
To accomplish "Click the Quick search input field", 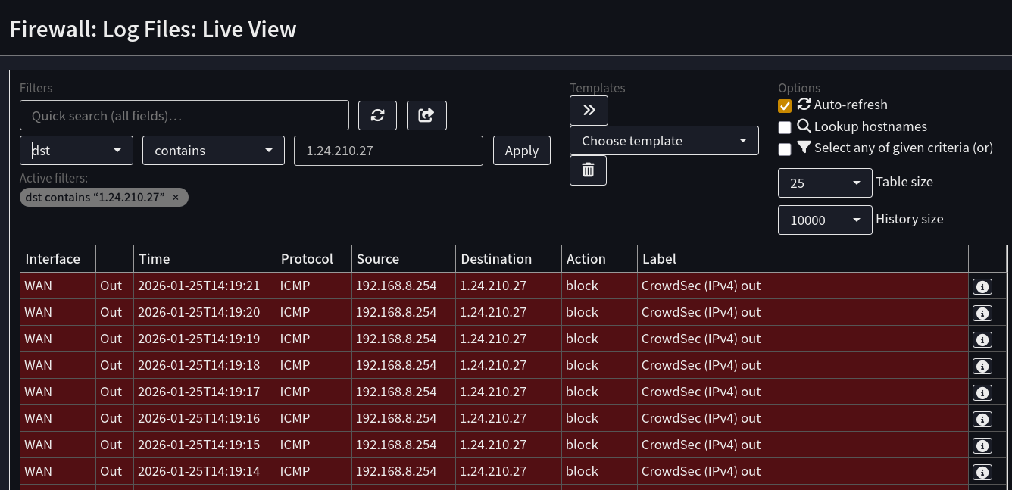I will tap(184, 115).
